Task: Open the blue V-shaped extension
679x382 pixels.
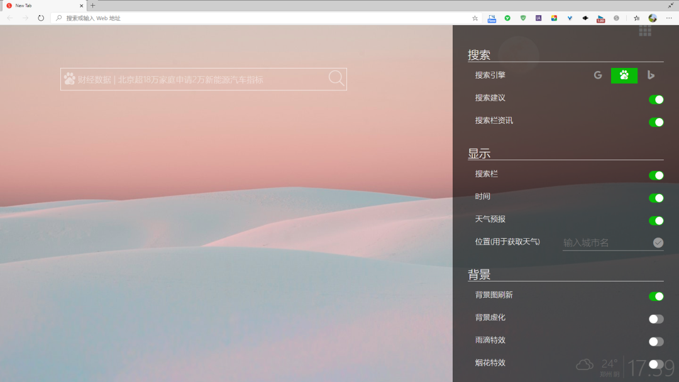Action: click(570, 18)
